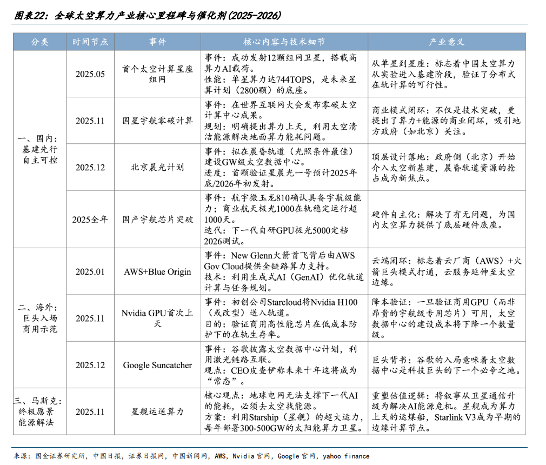
Task: Click the AWS+Blue Origin event cell
Action: coord(157,271)
